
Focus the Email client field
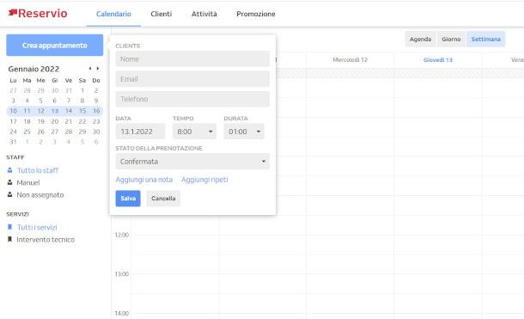(x=192, y=79)
